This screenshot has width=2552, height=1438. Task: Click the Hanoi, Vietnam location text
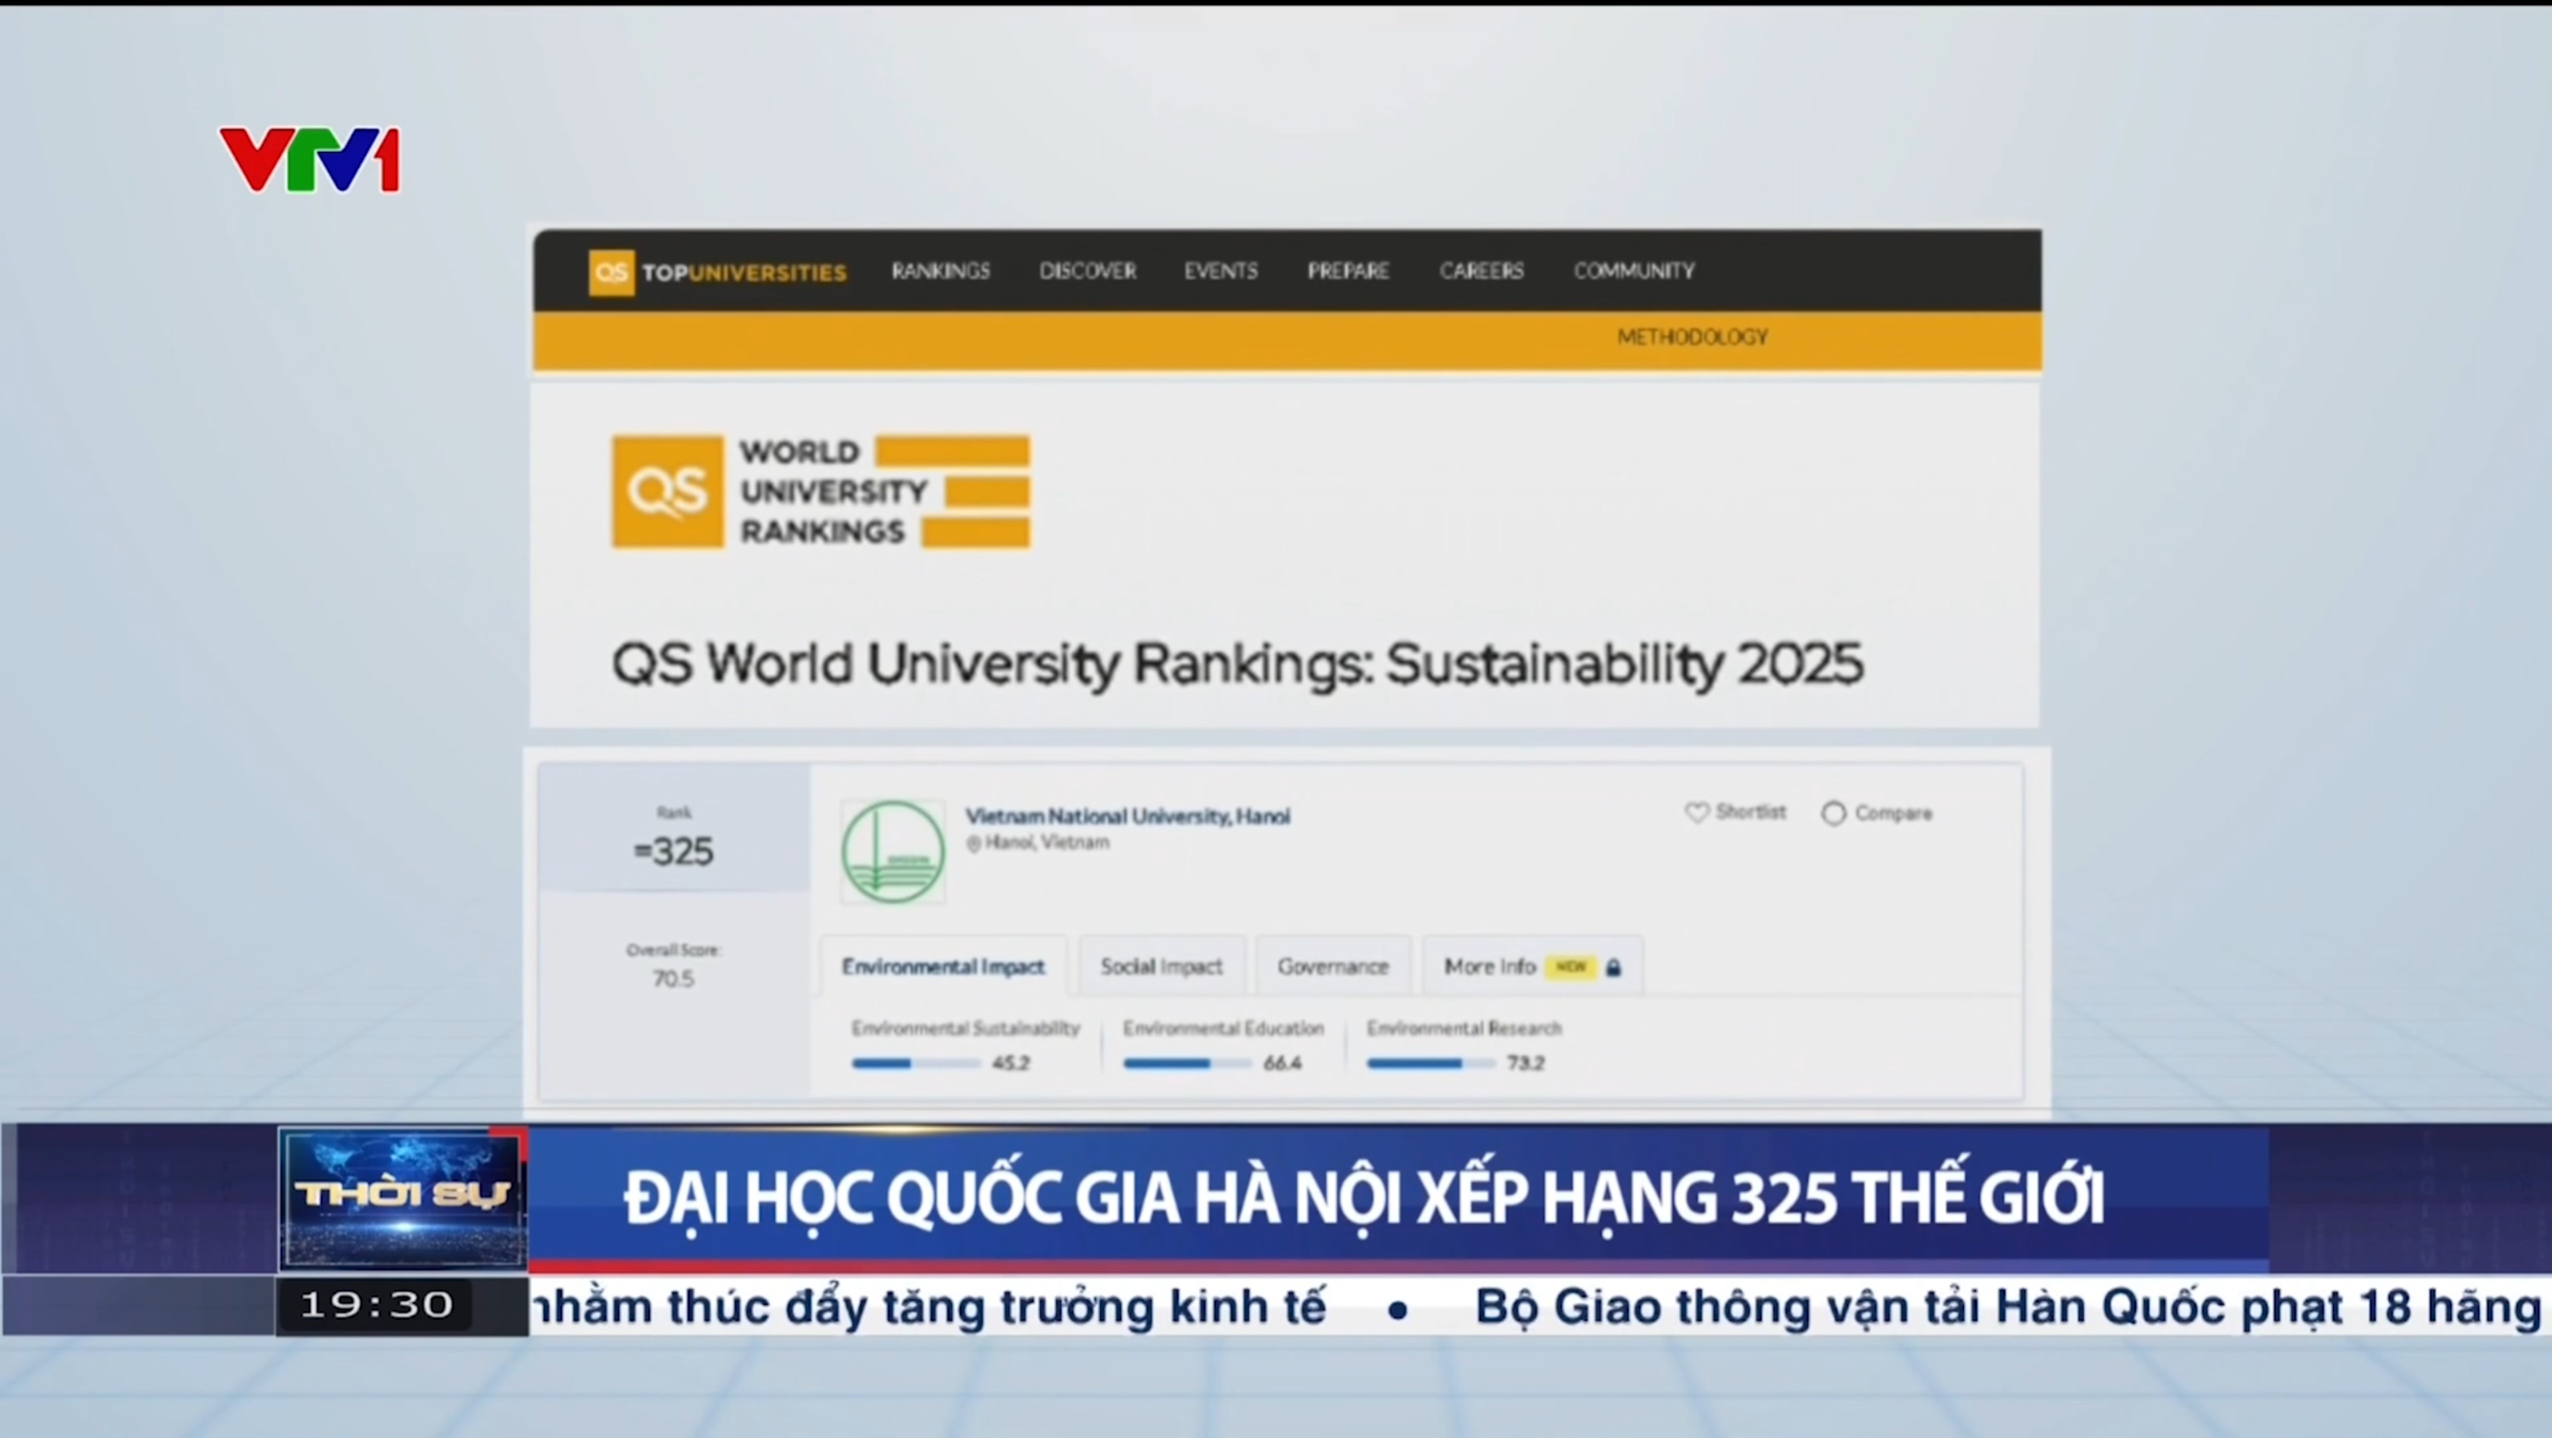[1046, 843]
